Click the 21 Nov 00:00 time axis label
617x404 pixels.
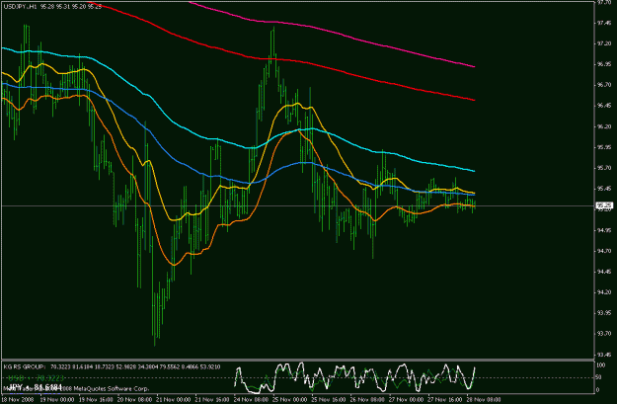(174, 399)
